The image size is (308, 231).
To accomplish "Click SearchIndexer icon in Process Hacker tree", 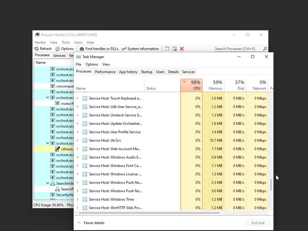I will tap(52, 183).
